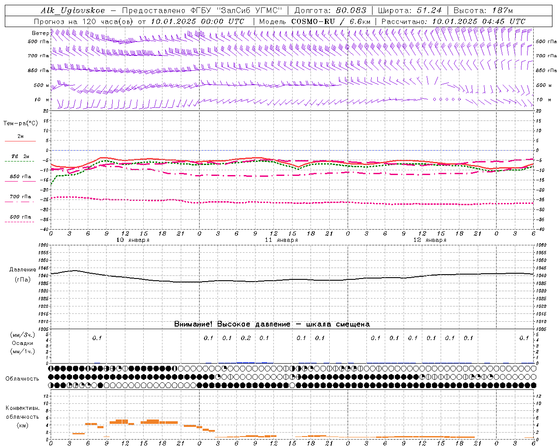
Task: Click the latitude value Широта: 51.24
Action: [x=410, y=10]
